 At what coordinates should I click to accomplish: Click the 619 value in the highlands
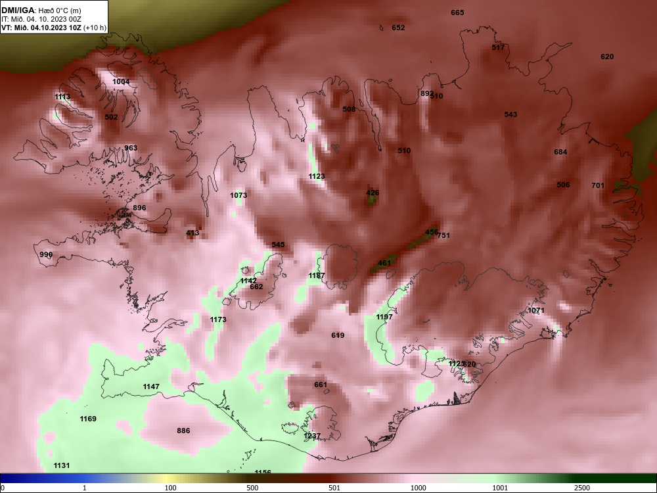click(338, 335)
